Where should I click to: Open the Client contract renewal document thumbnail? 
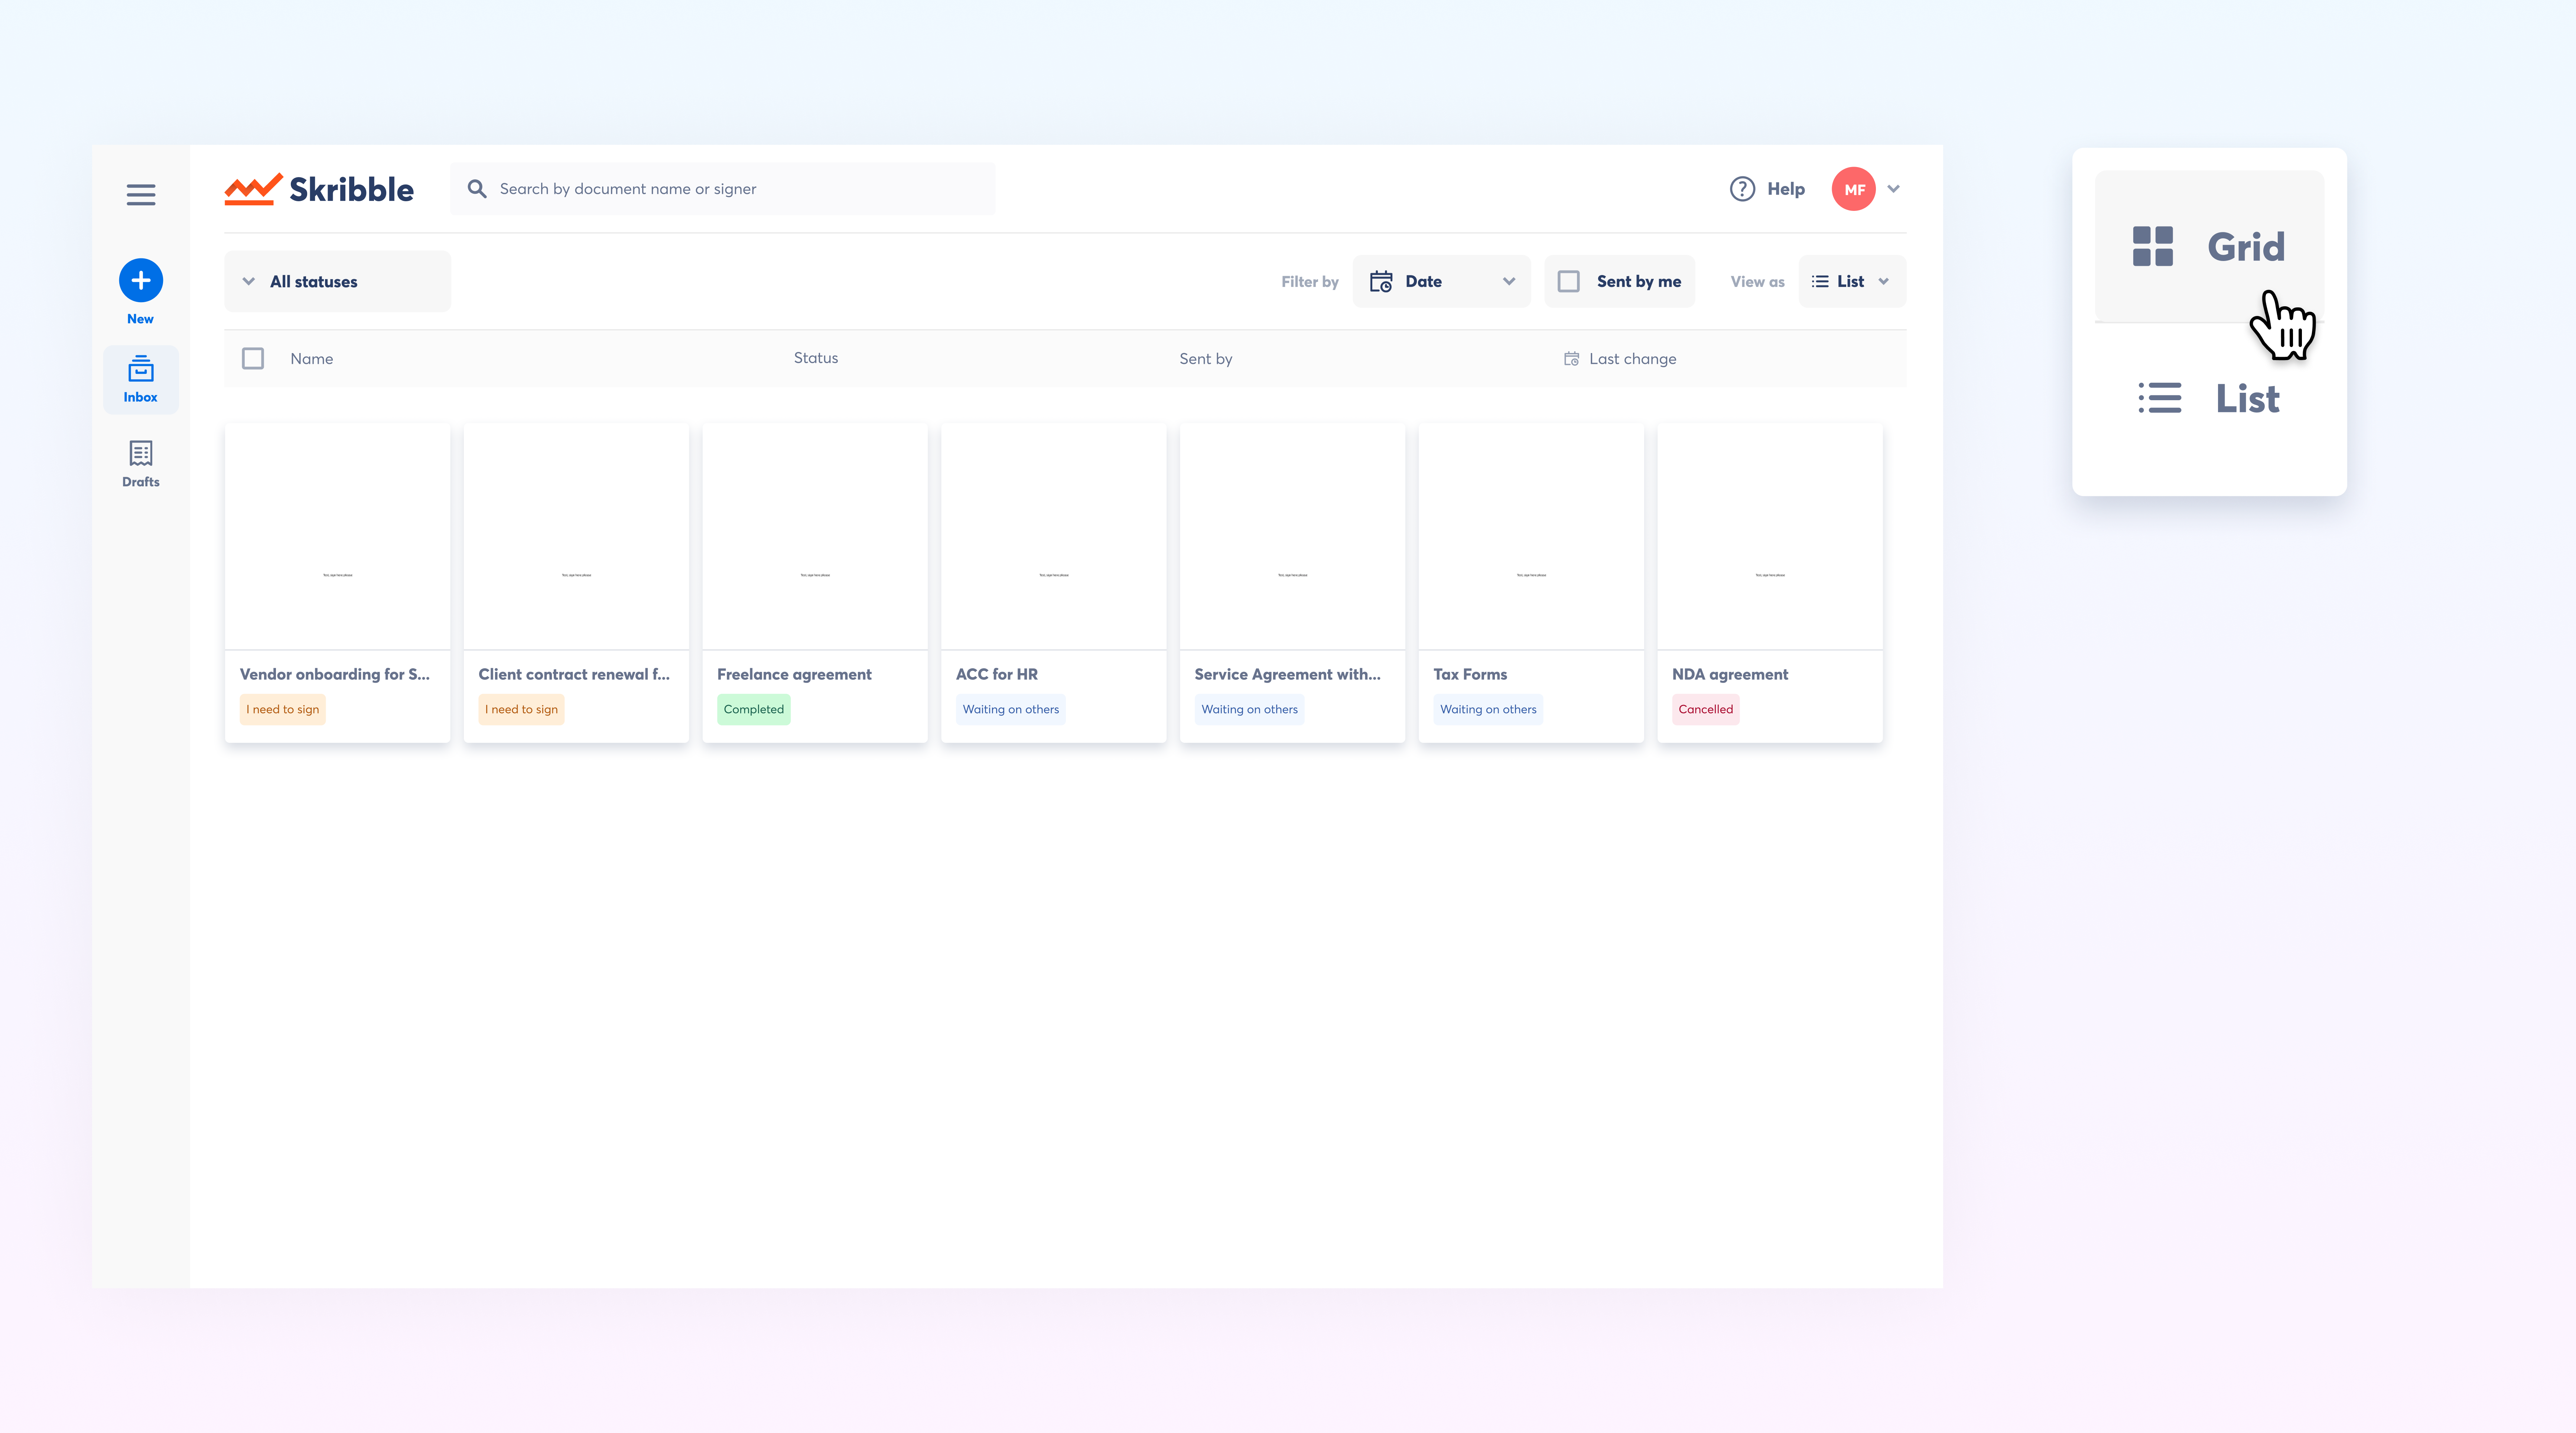(577, 536)
